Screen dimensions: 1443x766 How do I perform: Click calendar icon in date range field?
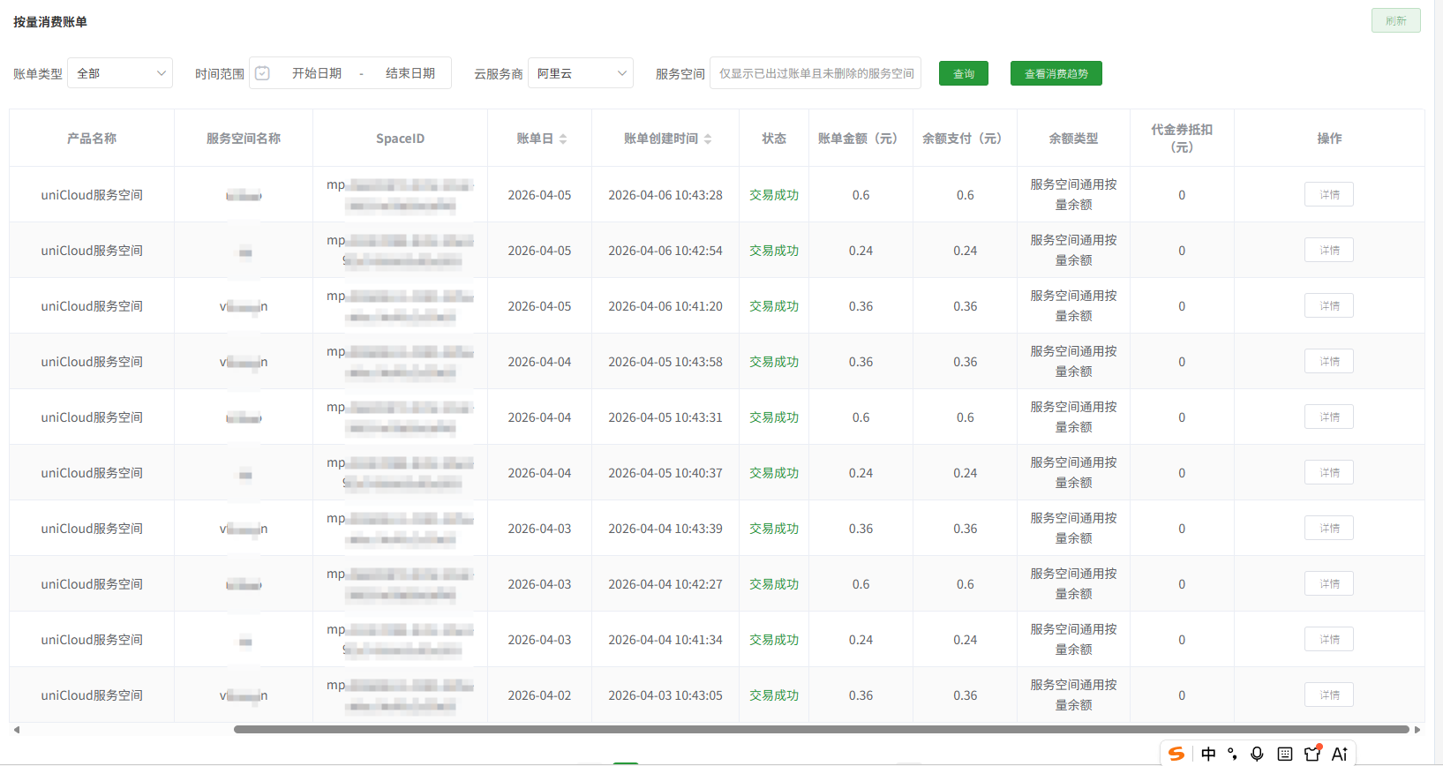pyautogui.click(x=262, y=73)
